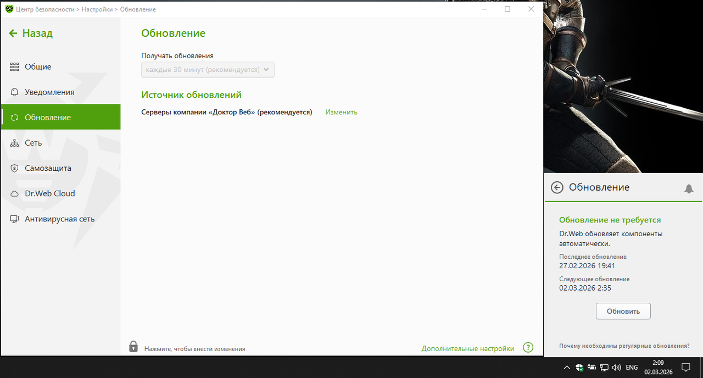This screenshot has height=378, width=703.
Task: Click Назад to go back
Action: coord(31,34)
